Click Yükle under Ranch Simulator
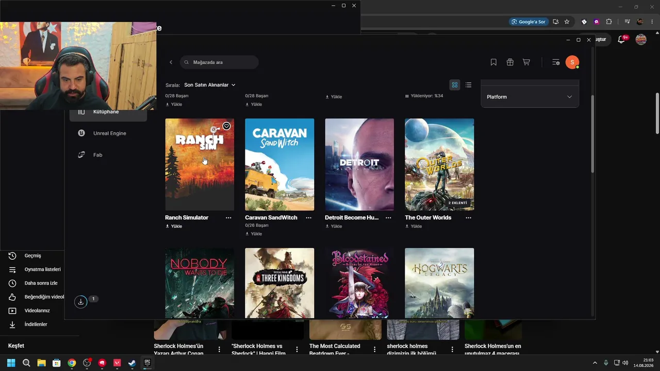Image resolution: width=660 pixels, height=371 pixels. coord(174,226)
